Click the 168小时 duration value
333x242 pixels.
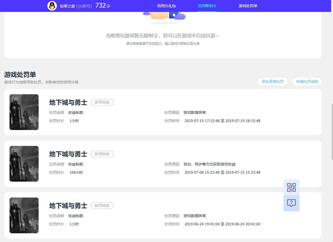pos(76,172)
